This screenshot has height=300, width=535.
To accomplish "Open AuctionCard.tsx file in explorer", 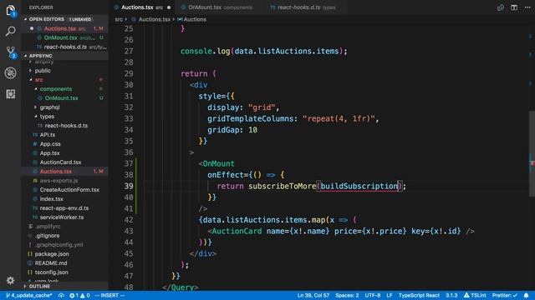I will [60, 162].
